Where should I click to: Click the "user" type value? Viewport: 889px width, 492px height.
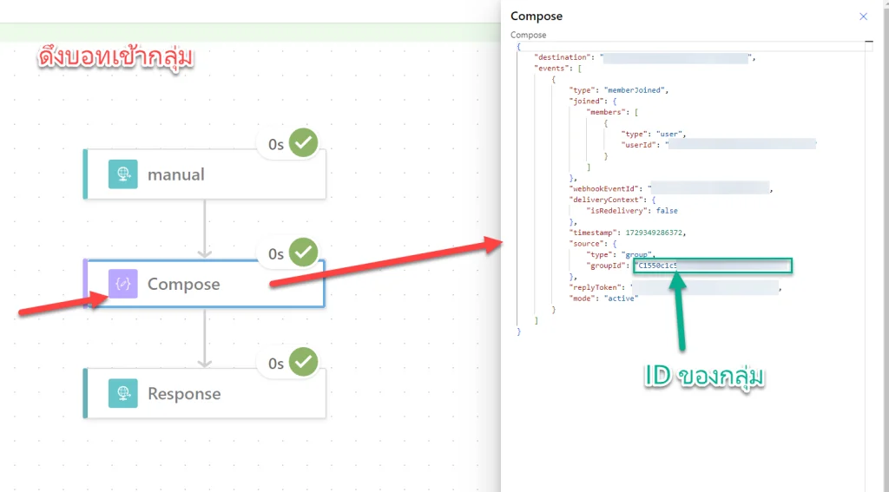point(669,134)
